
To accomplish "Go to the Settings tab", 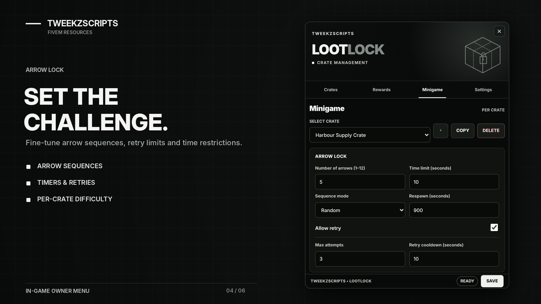I will pos(483,90).
